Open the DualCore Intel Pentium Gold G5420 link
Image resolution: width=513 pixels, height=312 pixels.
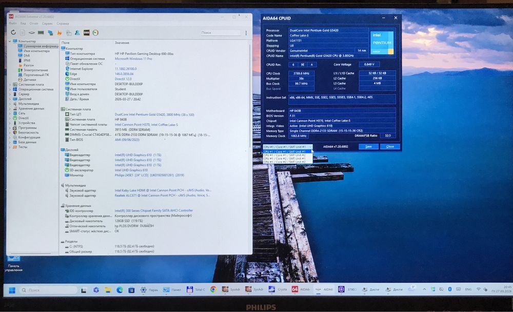click(154, 114)
